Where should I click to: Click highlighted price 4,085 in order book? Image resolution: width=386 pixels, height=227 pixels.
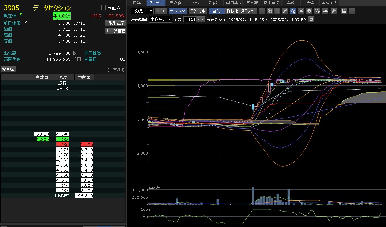coord(62,139)
